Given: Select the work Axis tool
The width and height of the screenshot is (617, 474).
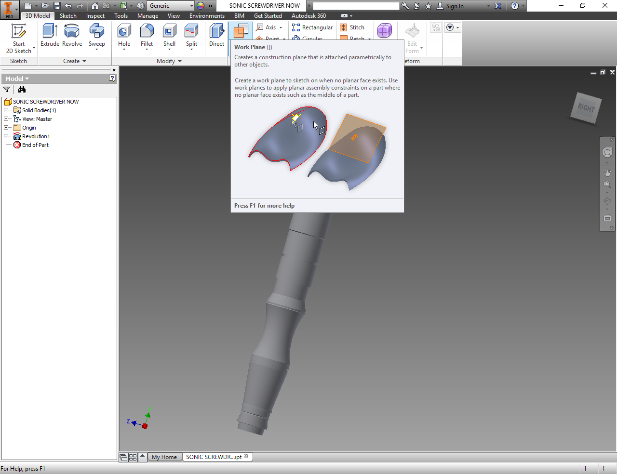Looking at the screenshot, I should pyautogui.click(x=266, y=27).
